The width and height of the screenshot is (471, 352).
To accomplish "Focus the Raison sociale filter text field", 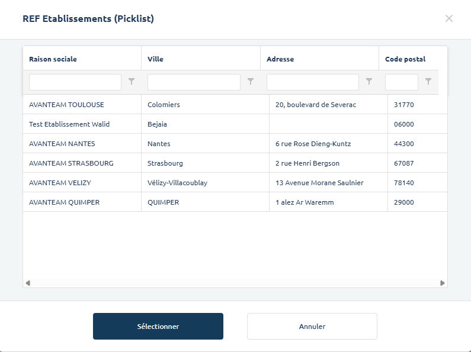I will point(75,82).
